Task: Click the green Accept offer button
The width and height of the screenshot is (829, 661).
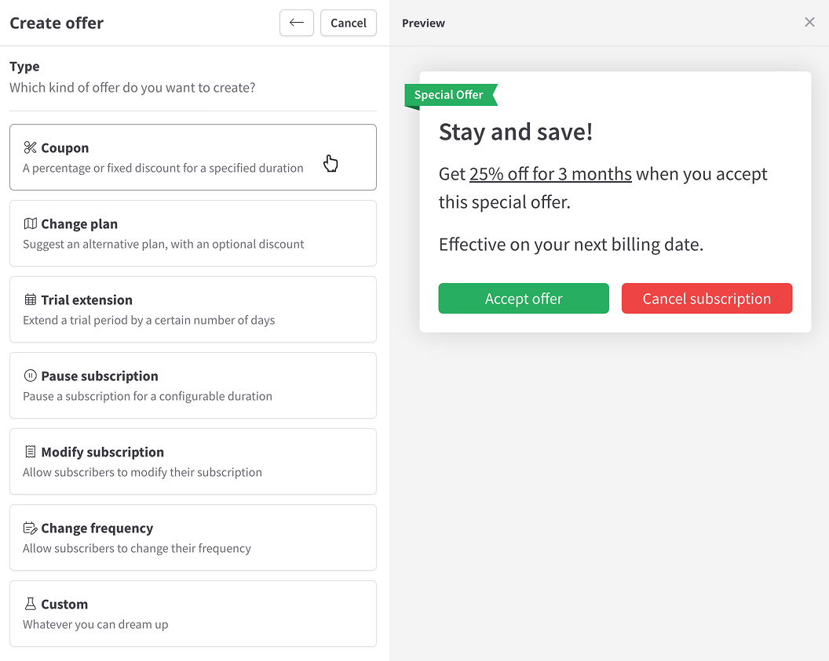Action: coord(524,299)
